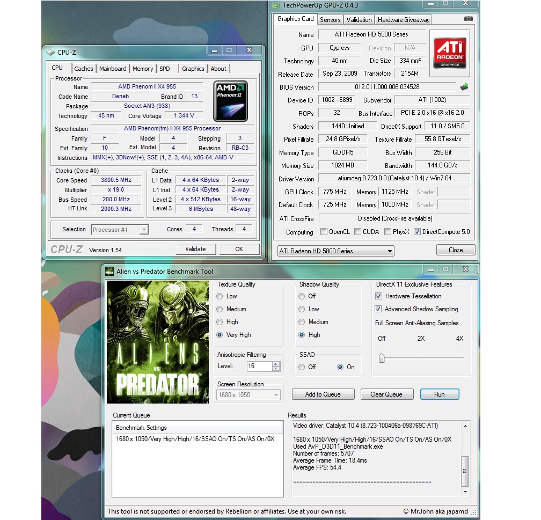Select the CPU tab in CPU-Z
The width and height of the screenshot is (541, 520).
click(57, 68)
